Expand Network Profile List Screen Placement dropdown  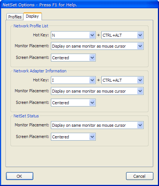click(73, 58)
